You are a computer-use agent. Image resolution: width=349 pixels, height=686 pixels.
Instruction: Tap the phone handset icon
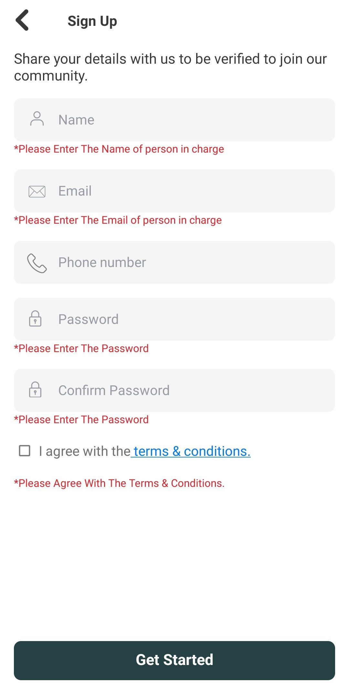click(37, 263)
